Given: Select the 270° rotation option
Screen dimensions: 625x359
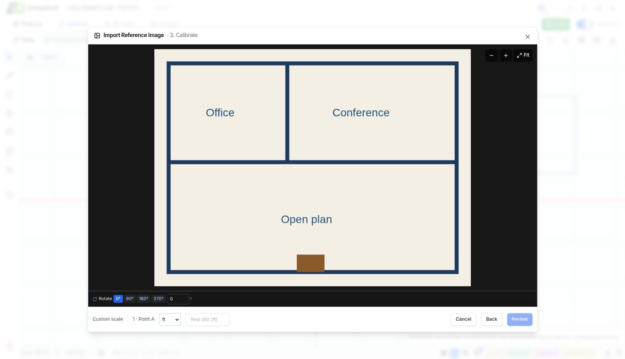Looking at the screenshot, I should (x=158, y=299).
